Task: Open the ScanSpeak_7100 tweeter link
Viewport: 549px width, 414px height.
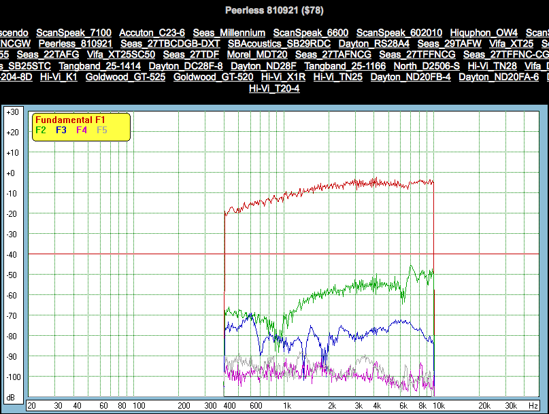Action: [x=74, y=33]
